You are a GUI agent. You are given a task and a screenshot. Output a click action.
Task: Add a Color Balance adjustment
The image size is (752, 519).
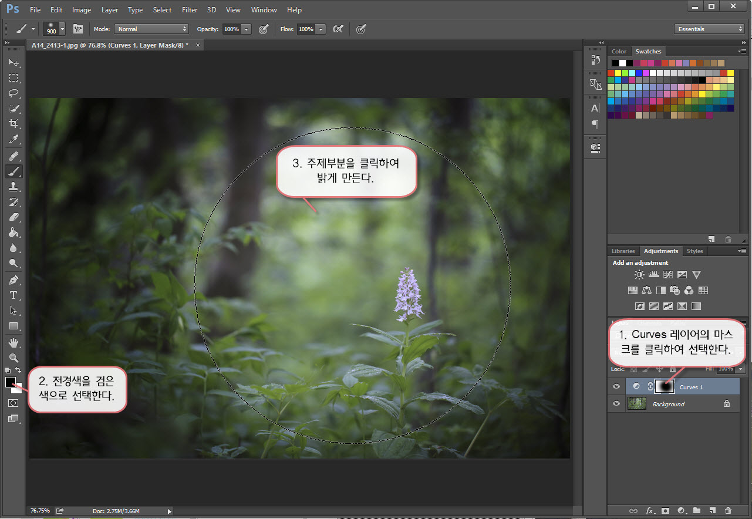point(647,290)
